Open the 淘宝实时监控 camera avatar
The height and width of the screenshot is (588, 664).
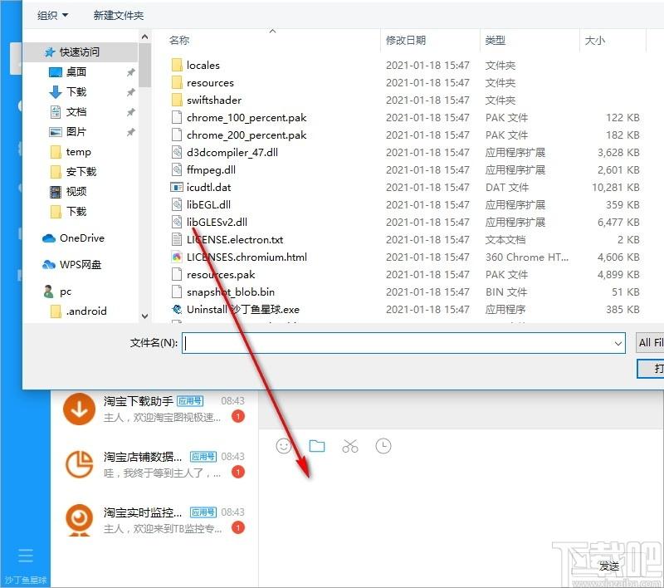tap(79, 519)
